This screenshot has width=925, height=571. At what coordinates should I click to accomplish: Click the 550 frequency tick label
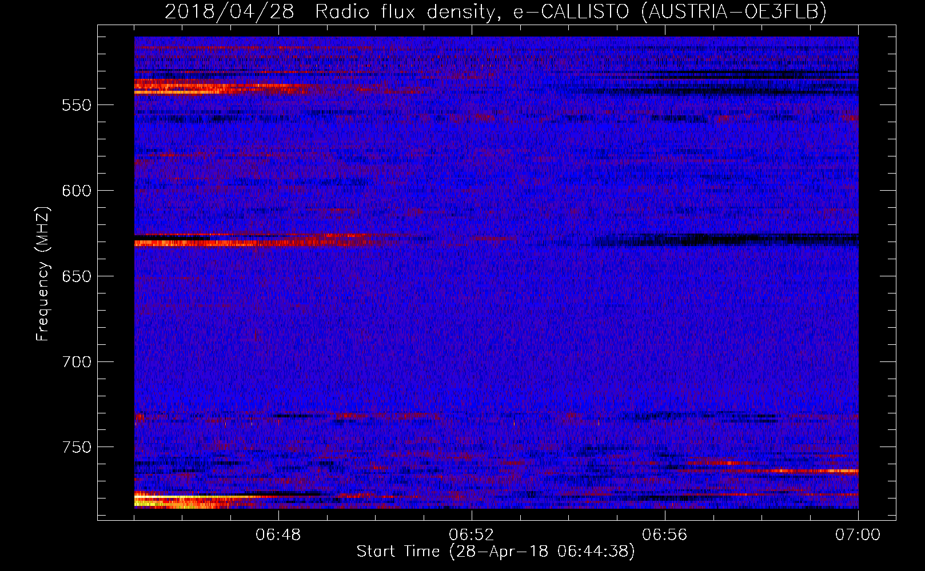77,105
